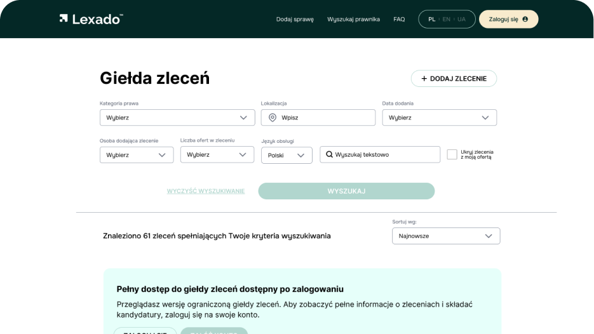This screenshot has width=594, height=334.
Task: Switch language to UA
Action: (461, 19)
